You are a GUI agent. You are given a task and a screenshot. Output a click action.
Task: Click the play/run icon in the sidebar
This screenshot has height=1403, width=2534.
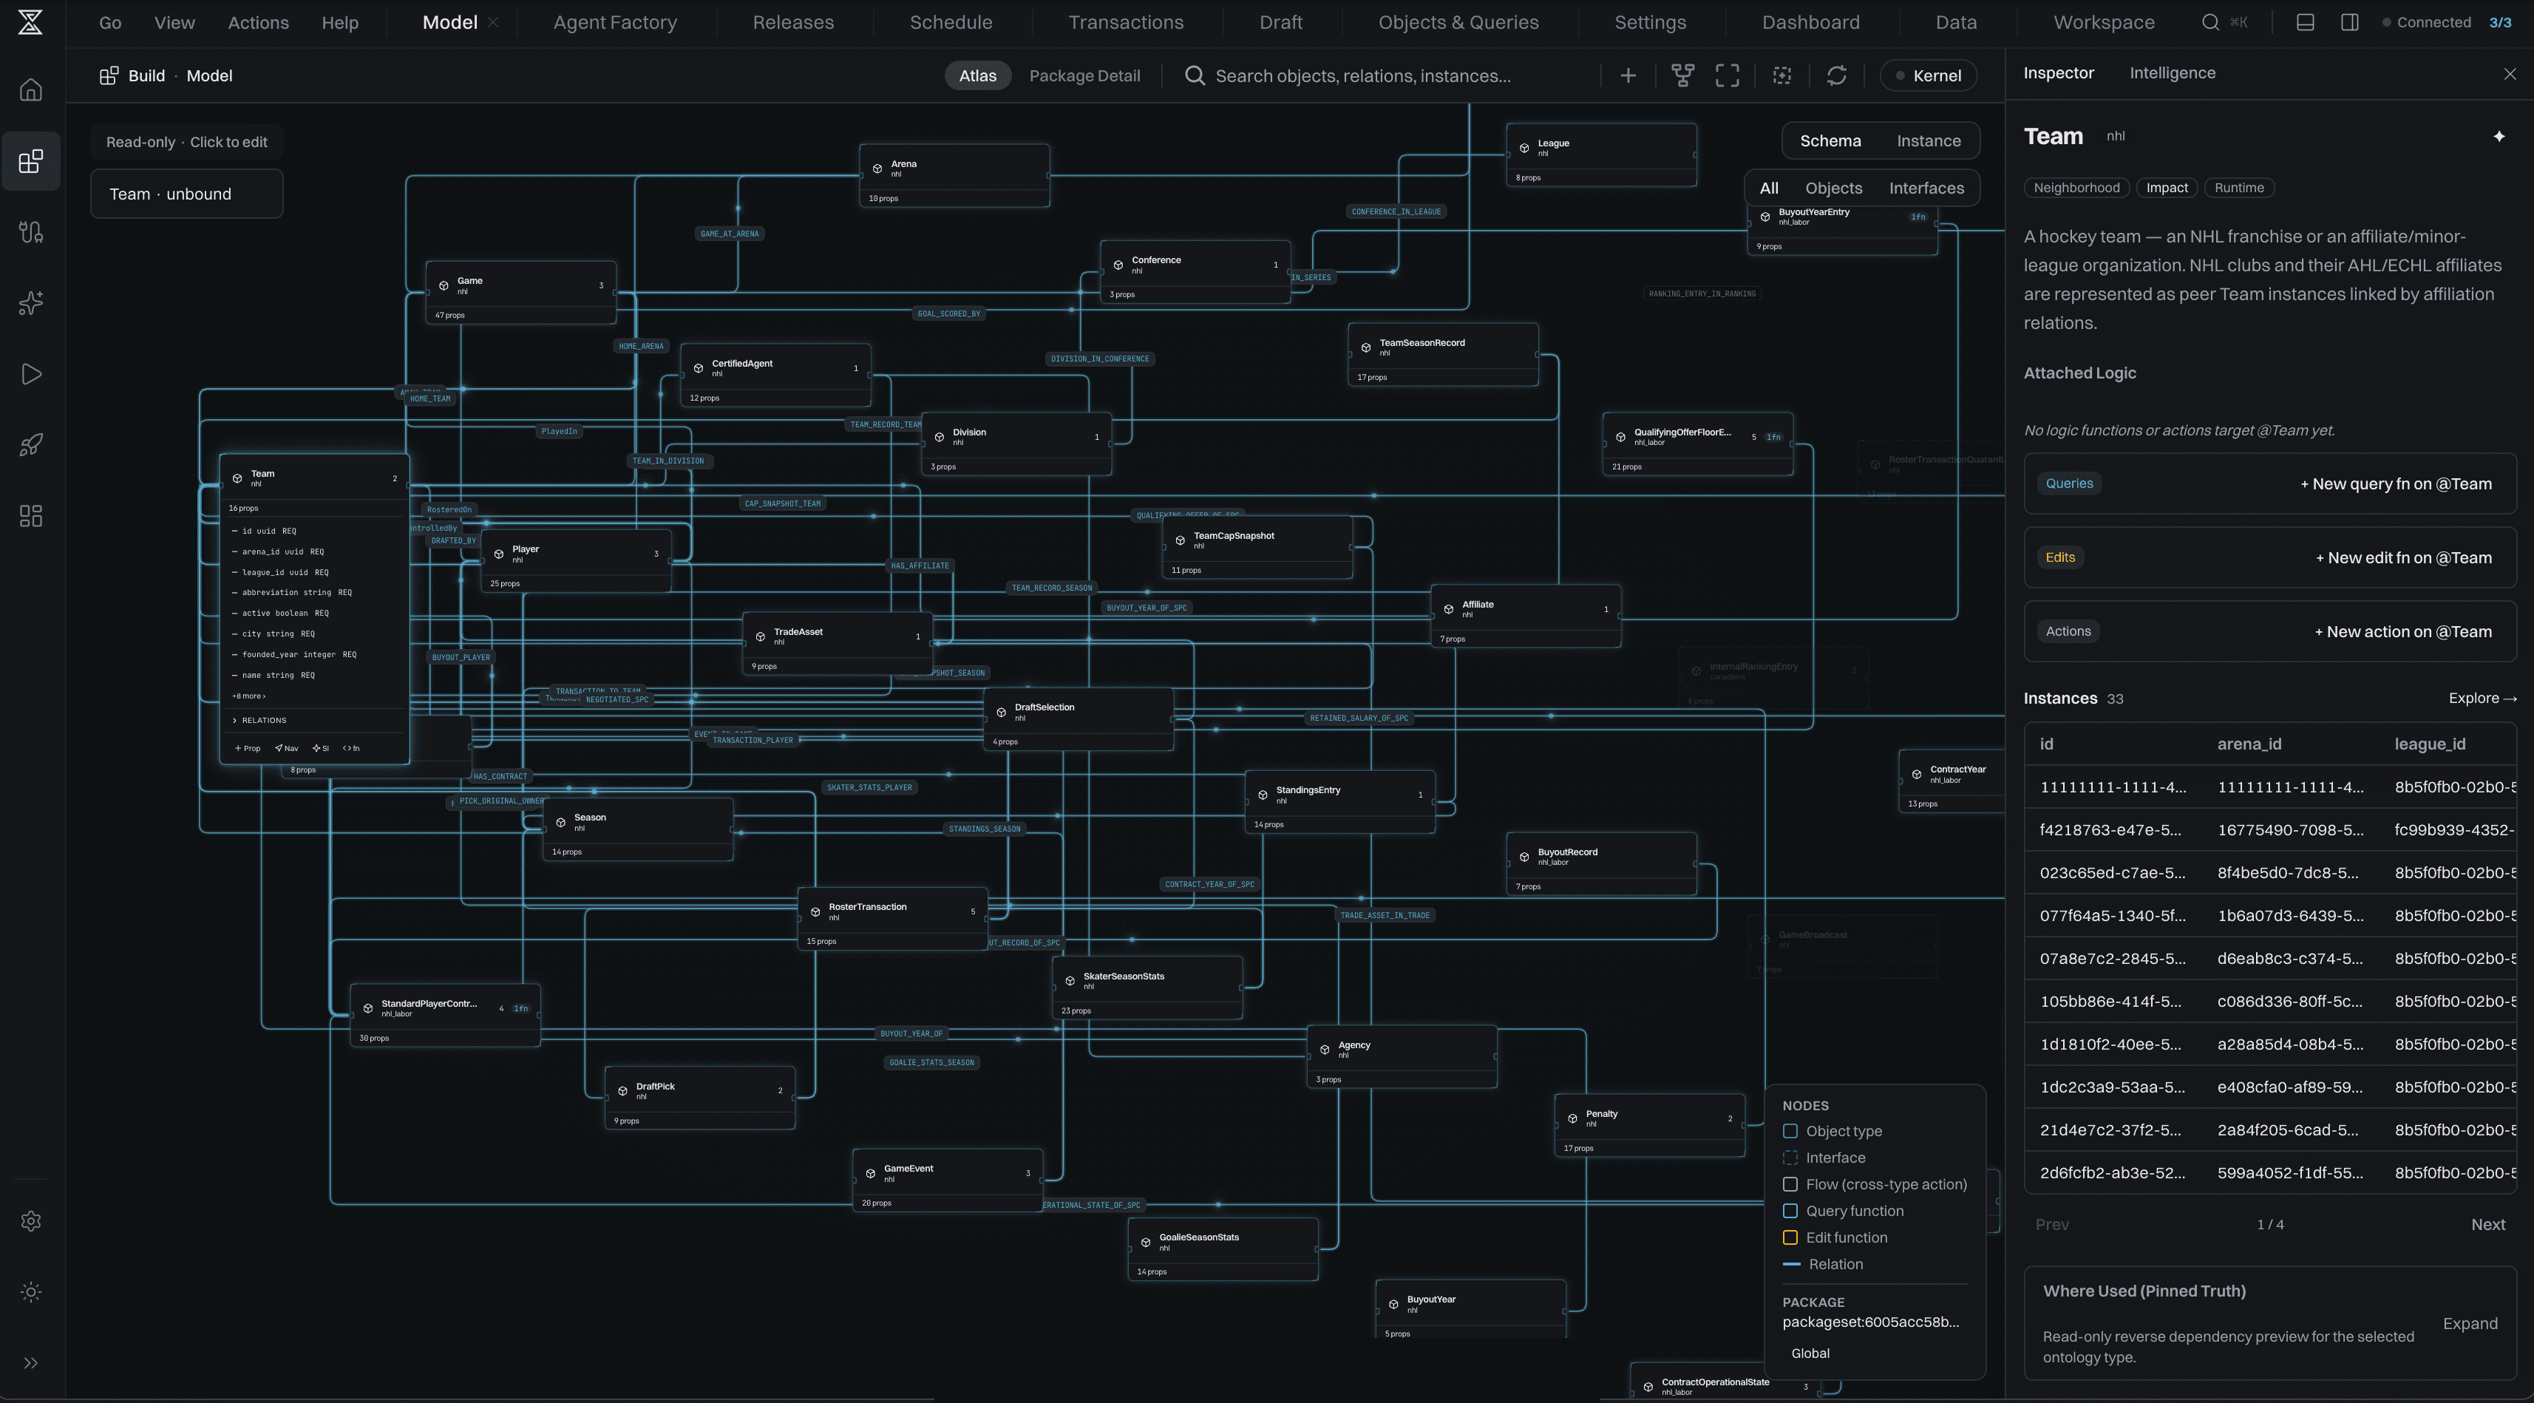pos(30,374)
